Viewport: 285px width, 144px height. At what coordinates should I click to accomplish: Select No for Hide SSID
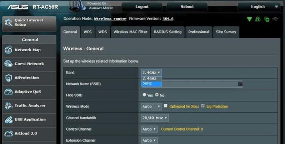(x=157, y=95)
